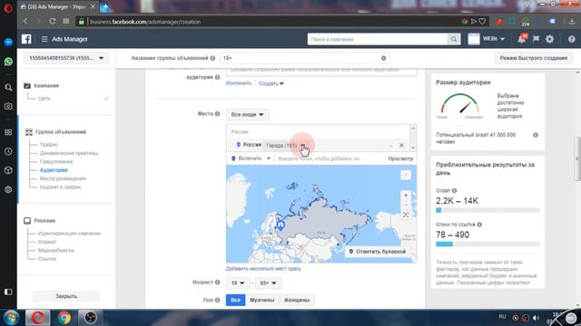Open Реклама section in sidebar
This screenshot has width=581, height=326.
pos(44,221)
